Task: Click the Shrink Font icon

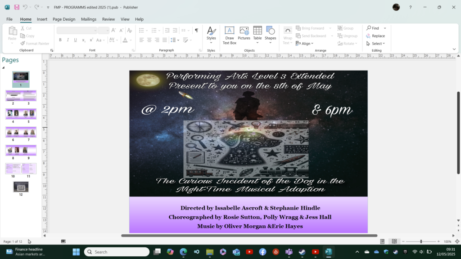Action: pos(121,30)
